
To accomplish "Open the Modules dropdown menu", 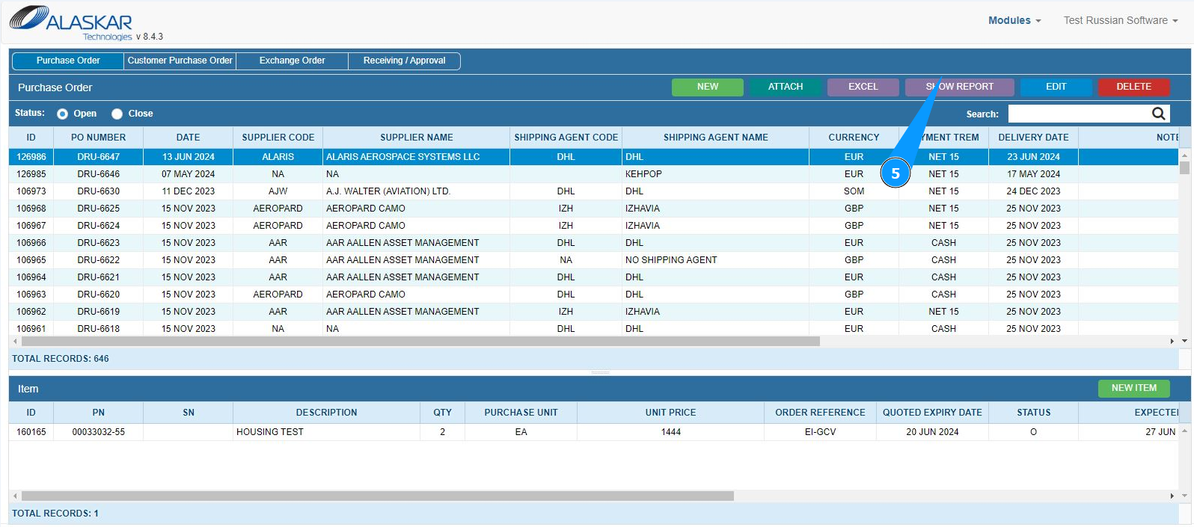I will pyautogui.click(x=1014, y=20).
